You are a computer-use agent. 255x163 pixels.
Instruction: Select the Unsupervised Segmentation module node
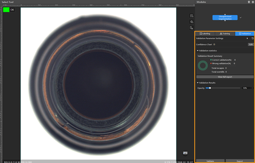tap(225, 18)
